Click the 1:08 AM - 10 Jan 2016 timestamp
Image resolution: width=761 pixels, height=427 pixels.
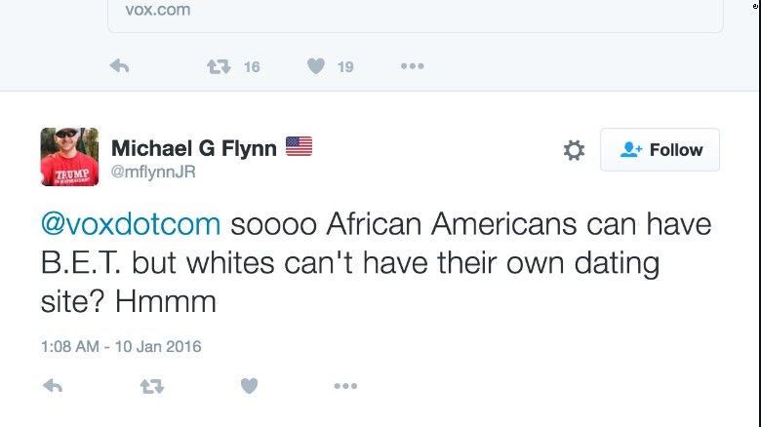121,346
